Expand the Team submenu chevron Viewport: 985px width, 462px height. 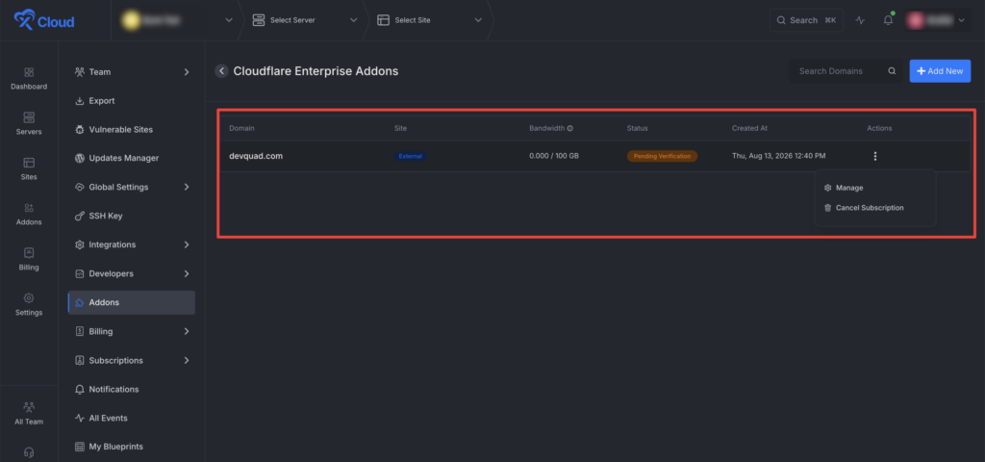click(x=187, y=72)
